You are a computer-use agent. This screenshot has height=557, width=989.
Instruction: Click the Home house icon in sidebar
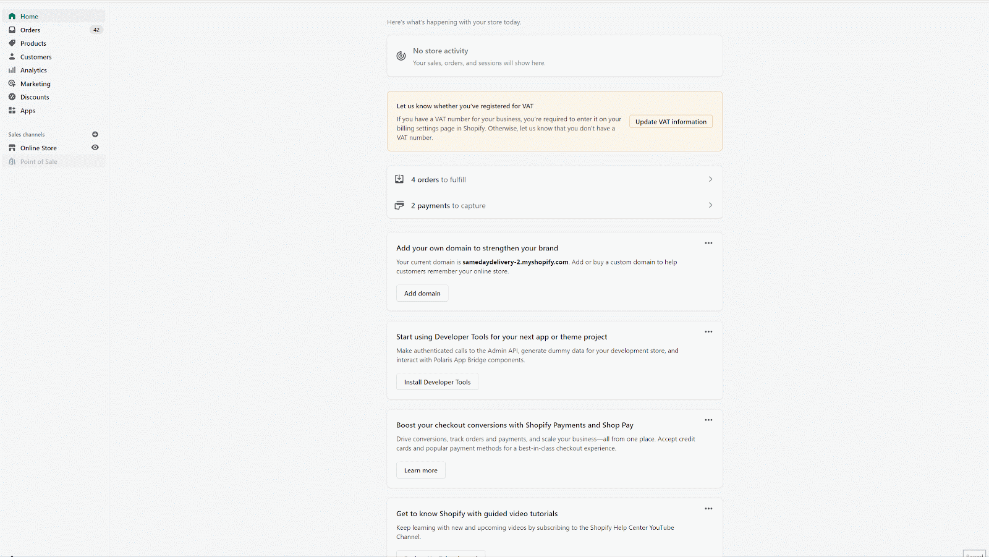click(x=12, y=16)
